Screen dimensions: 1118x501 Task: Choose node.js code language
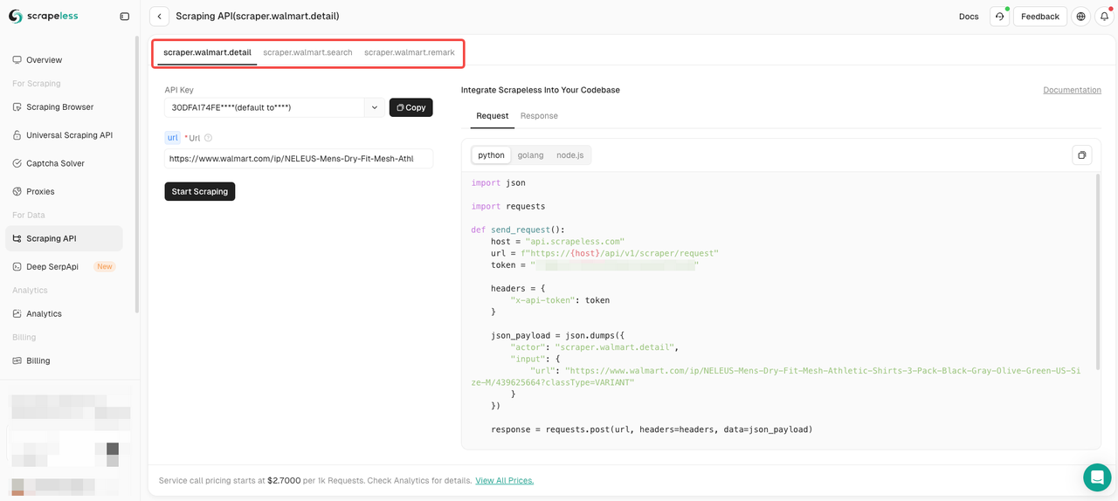(571, 155)
